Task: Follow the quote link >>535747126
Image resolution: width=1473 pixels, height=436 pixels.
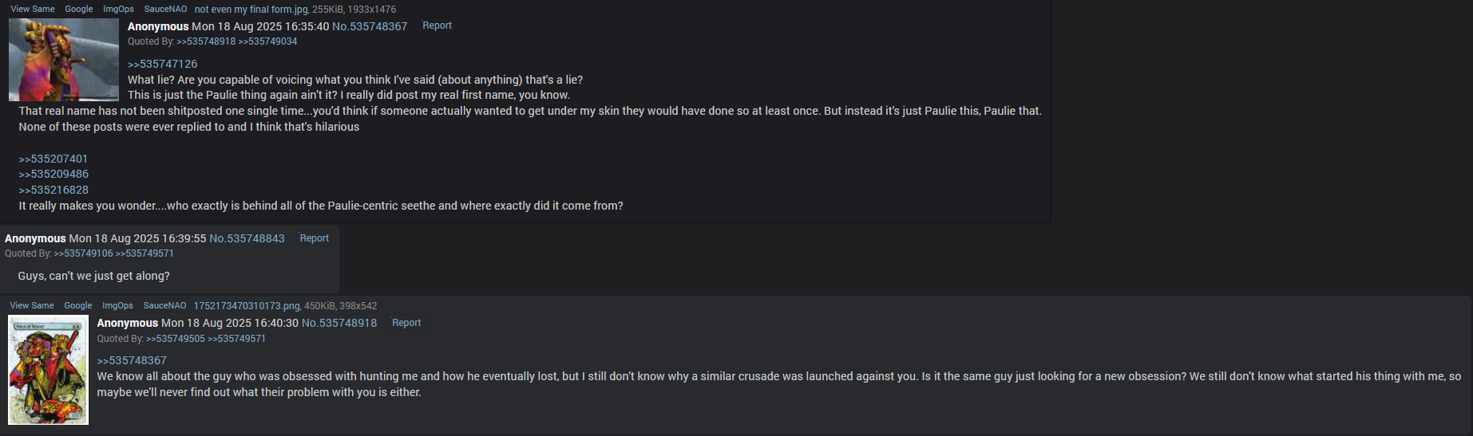Action: pos(162,64)
